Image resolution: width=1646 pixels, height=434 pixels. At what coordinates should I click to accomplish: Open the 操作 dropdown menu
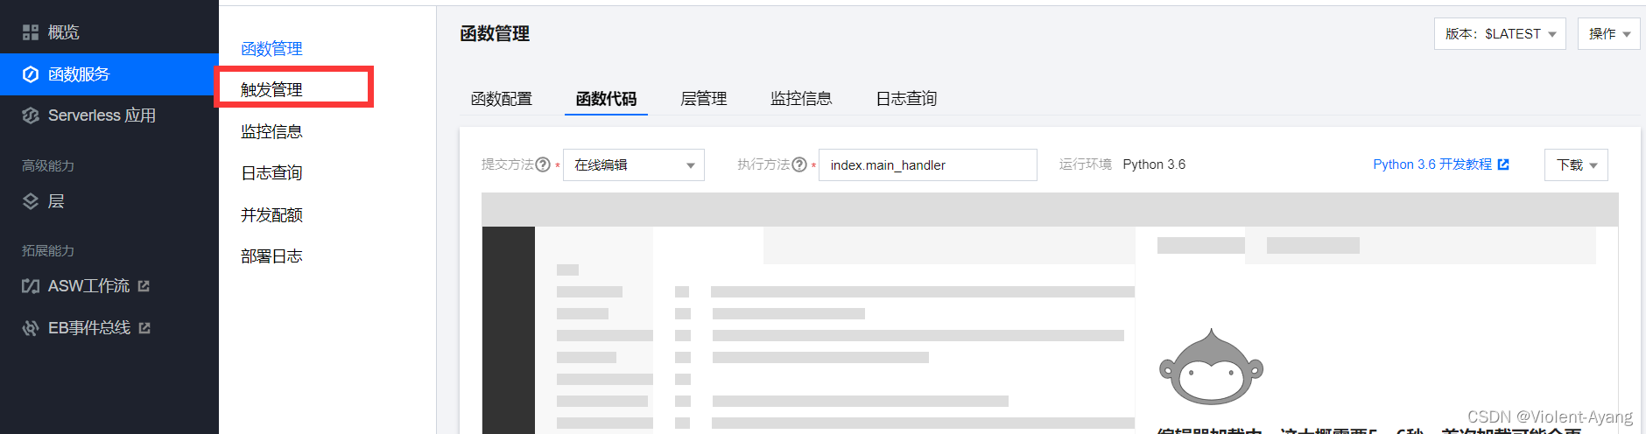tap(1609, 34)
